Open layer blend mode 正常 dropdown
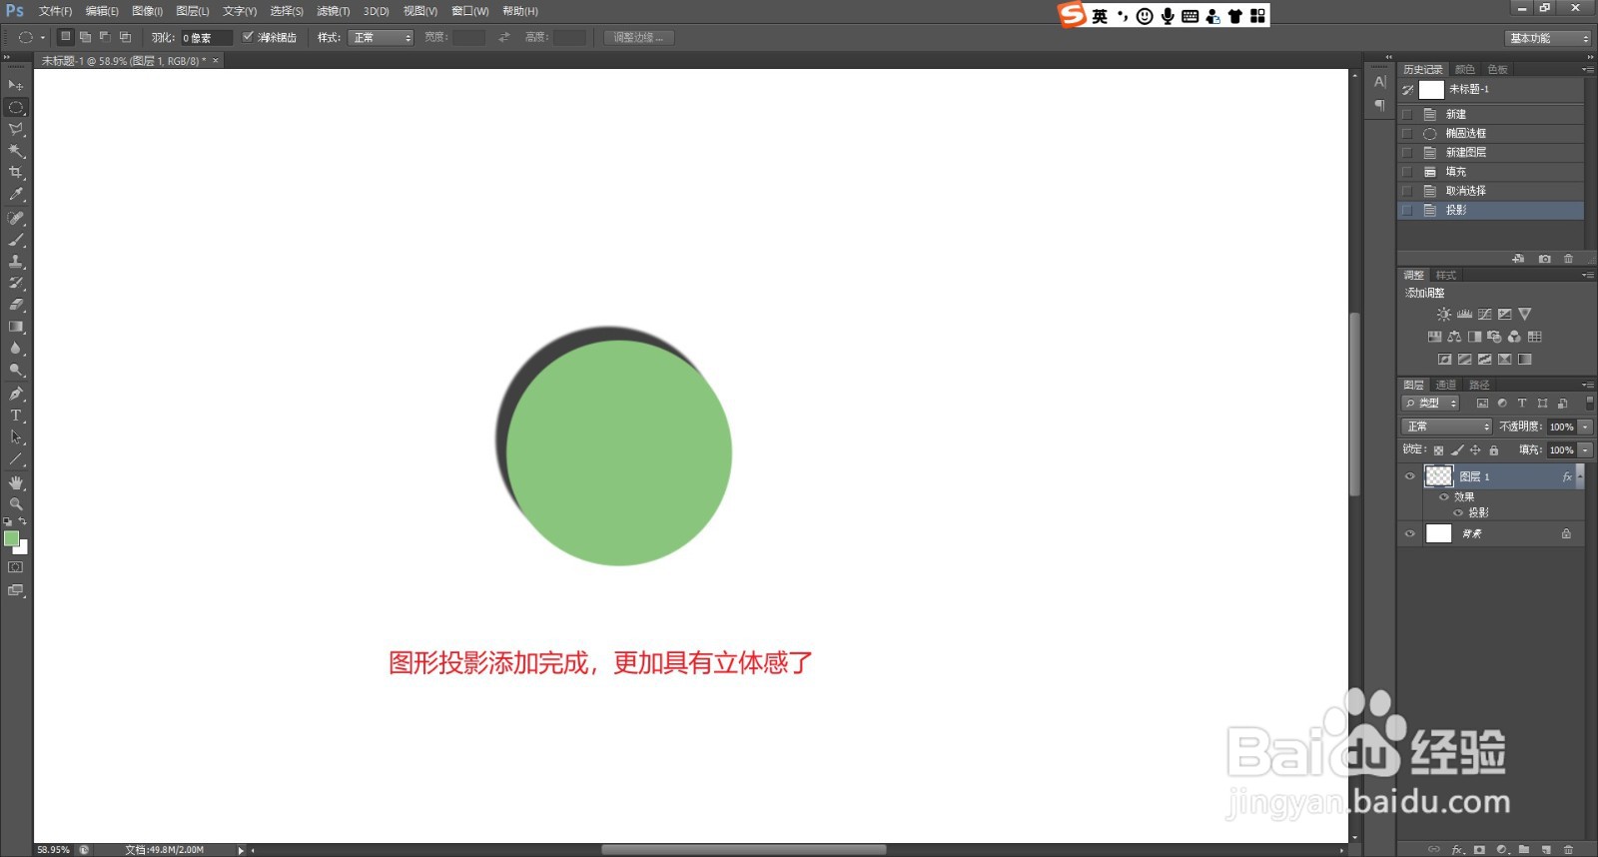The width and height of the screenshot is (1598, 857). [1446, 427]
